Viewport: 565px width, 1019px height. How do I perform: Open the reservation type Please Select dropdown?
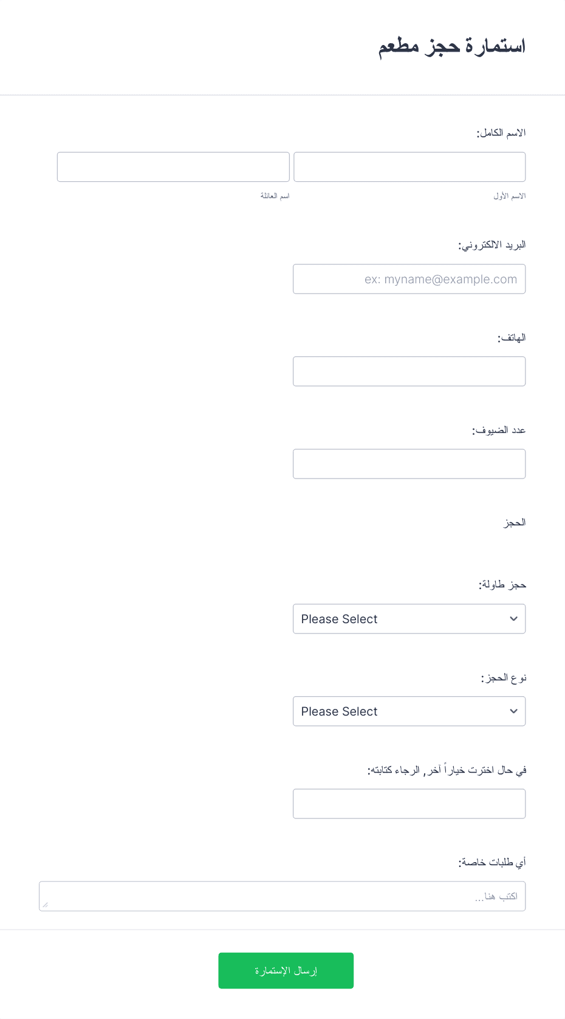pyautogui.click(x=409, y=711)
